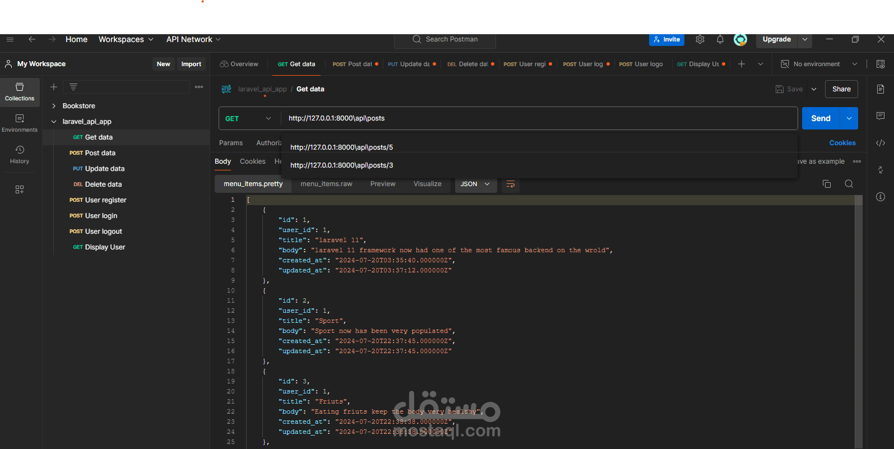Click the Search Postman field
Screen dimensions: 894x449
coord(445,39)
